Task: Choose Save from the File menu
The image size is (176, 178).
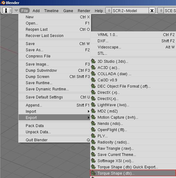Action: [x=54, y=43]
